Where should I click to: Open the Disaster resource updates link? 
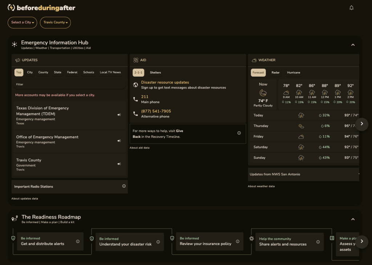point(165,83)
